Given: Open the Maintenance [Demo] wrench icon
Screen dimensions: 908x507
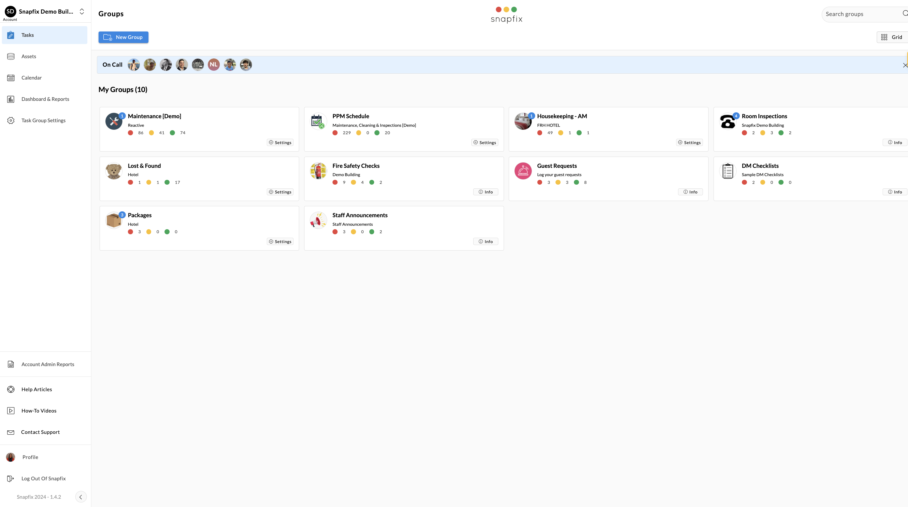Looking at the screenshot, I should coord(113,121).
